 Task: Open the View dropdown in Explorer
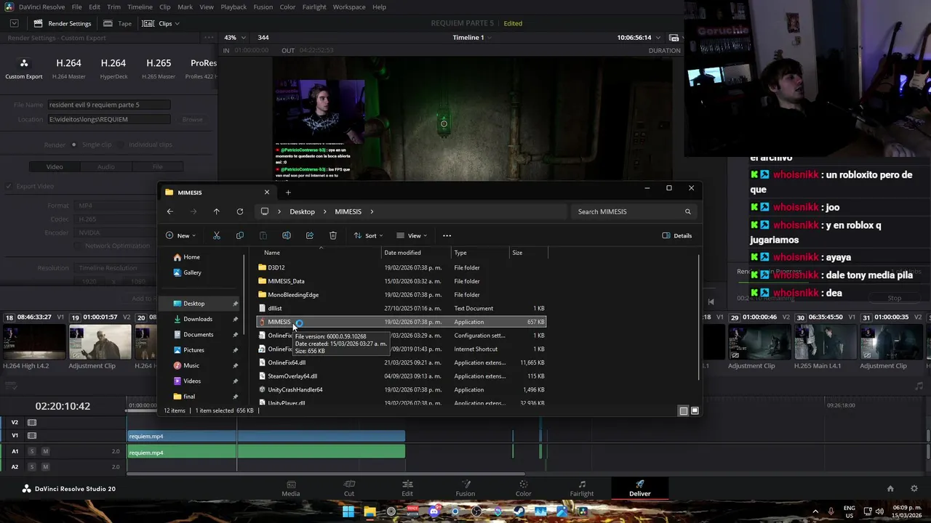412,235
